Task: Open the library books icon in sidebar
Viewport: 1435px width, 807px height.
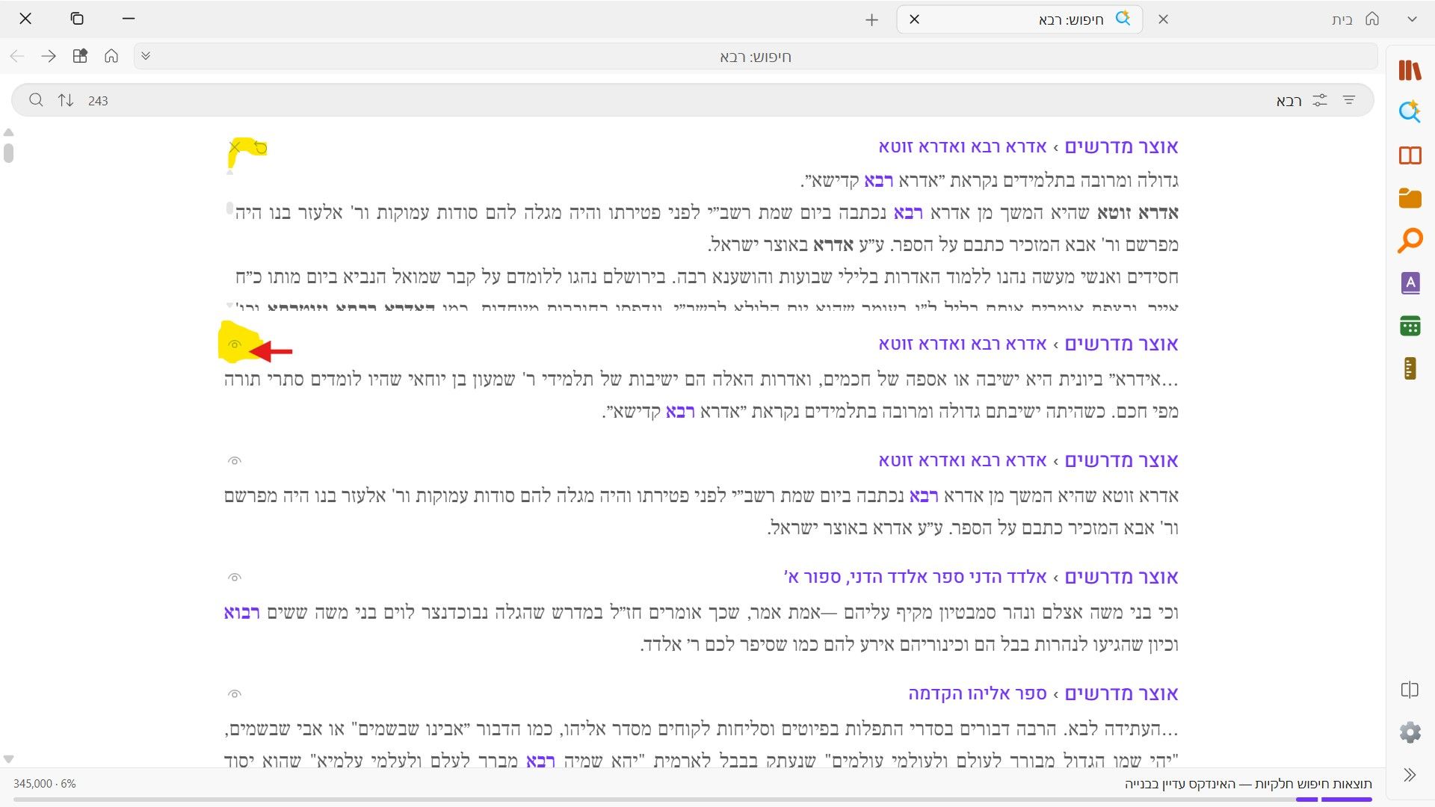Action: coord(1410,70)
